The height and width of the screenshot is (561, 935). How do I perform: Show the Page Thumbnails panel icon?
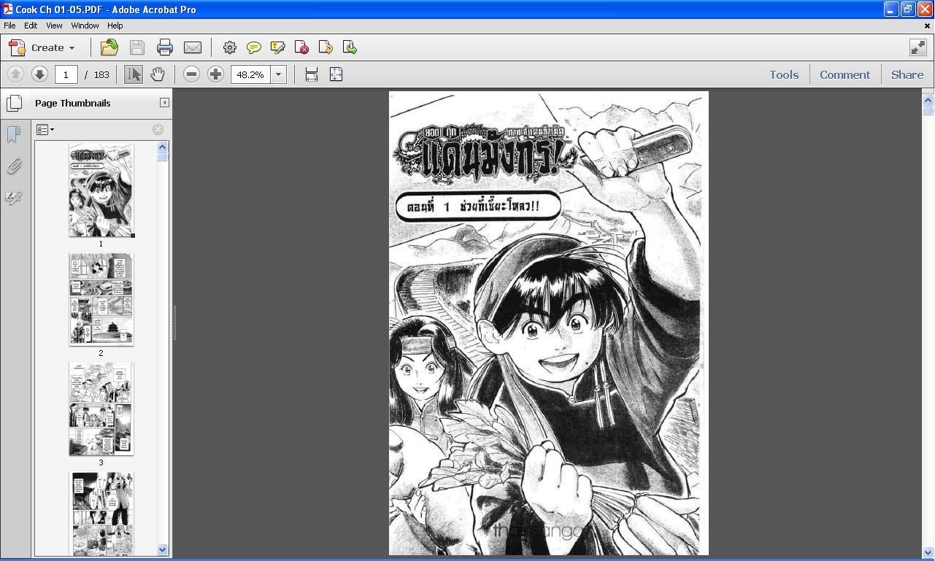[x=14, y=103]
